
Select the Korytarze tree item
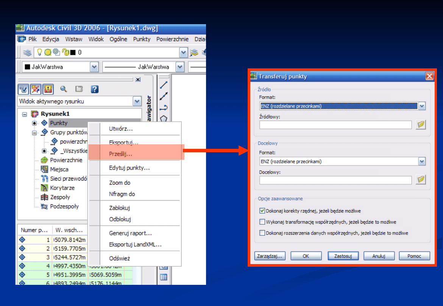62,188
